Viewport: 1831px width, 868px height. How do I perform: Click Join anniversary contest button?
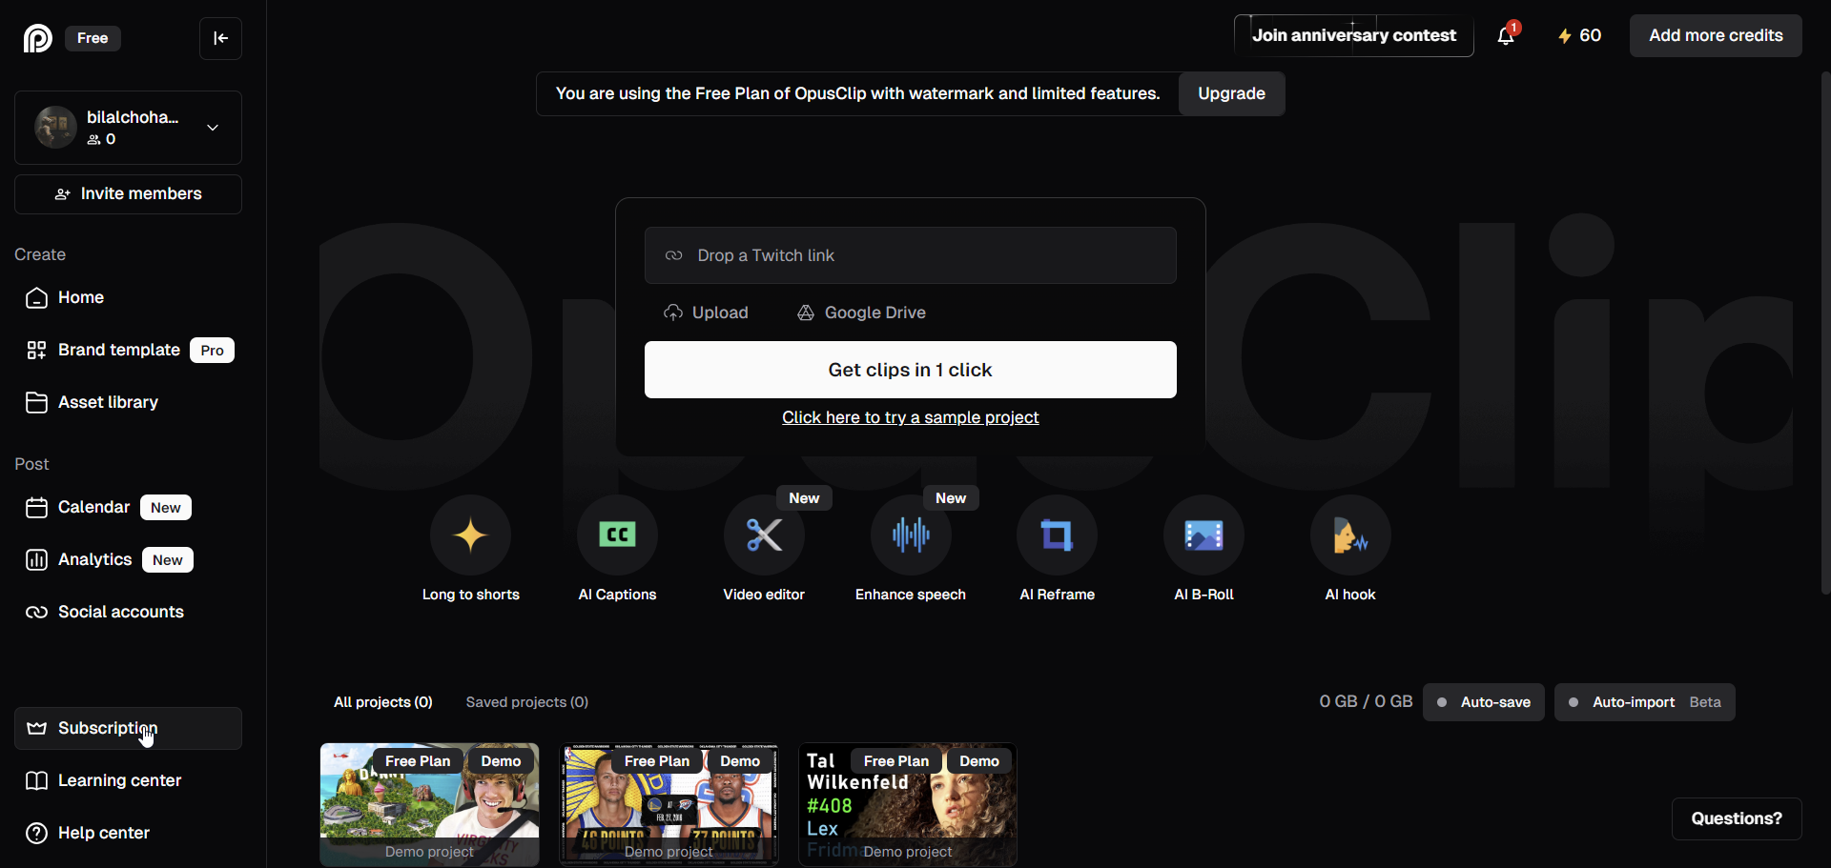1353,35
